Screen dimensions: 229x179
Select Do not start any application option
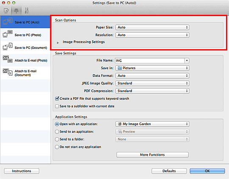click(x=57, y=147)
